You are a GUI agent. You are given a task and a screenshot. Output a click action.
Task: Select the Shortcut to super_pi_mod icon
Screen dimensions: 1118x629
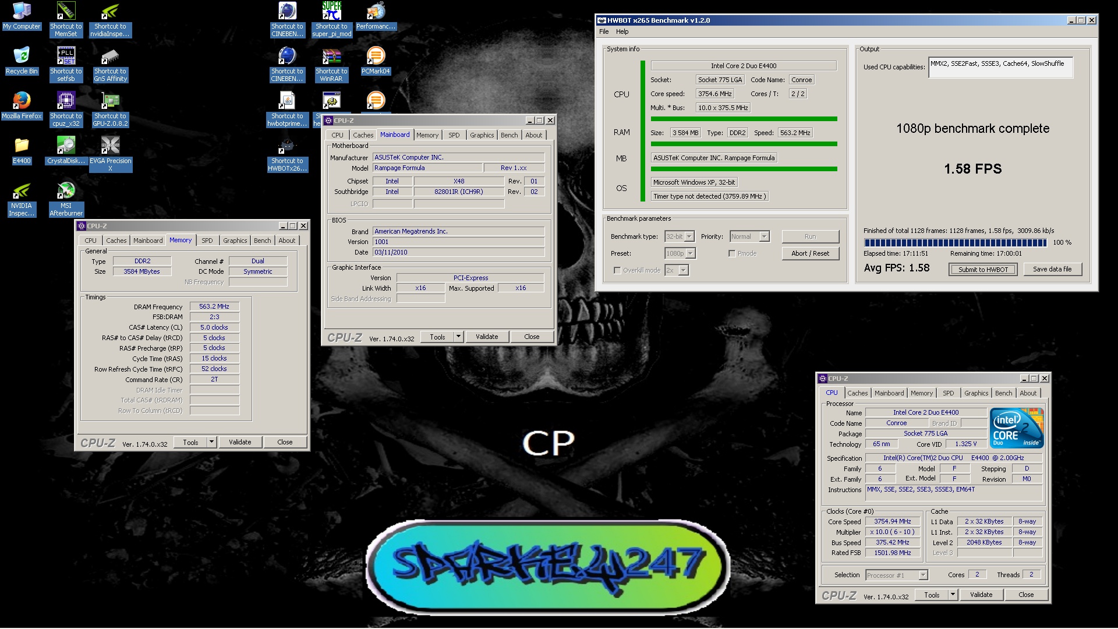pyautogui.click(x=331, y=20)
